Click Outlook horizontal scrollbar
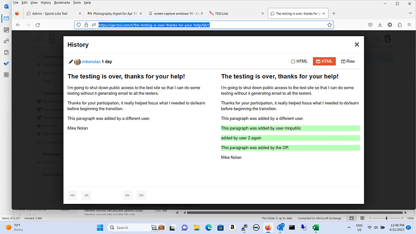The image size is (416, 234). tap(294, 212)
